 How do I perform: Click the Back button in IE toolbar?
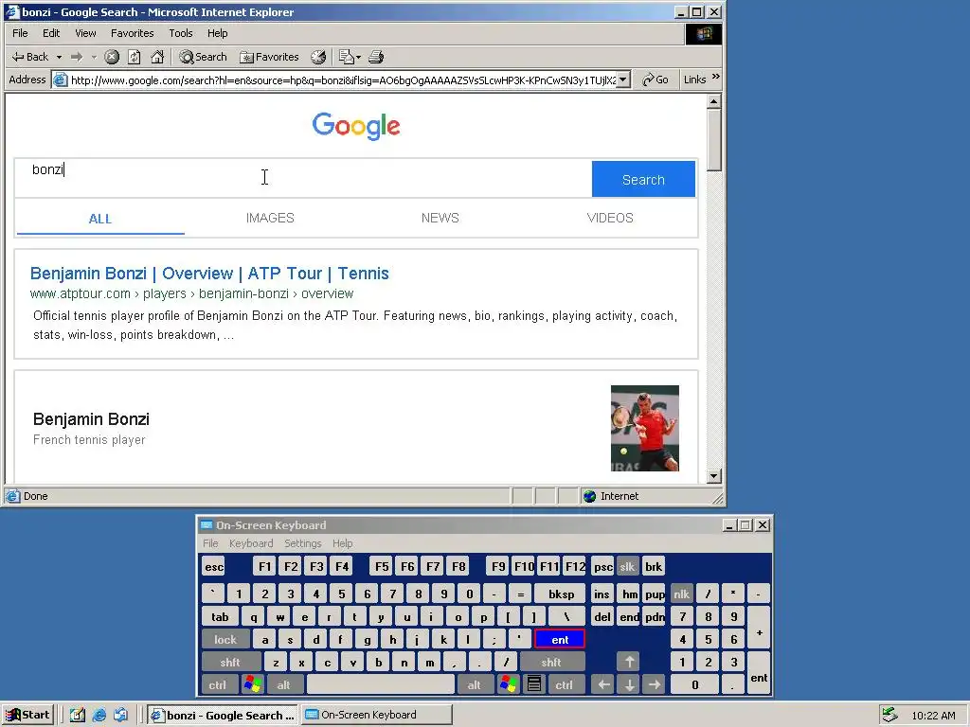[29, 57]
